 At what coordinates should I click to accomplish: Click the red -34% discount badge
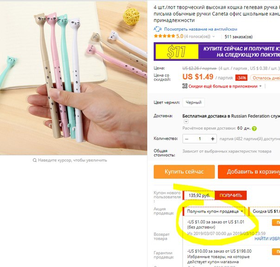coord(241,78)
